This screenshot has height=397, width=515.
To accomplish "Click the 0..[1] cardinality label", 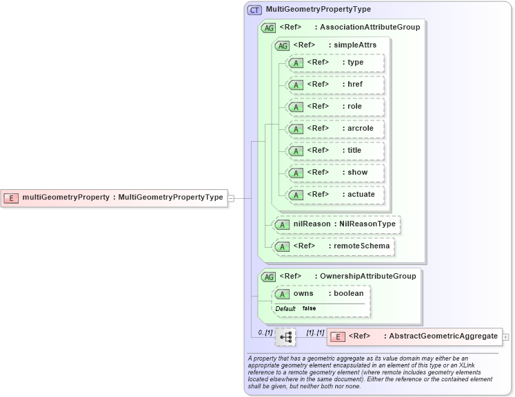I will [265, 332].
